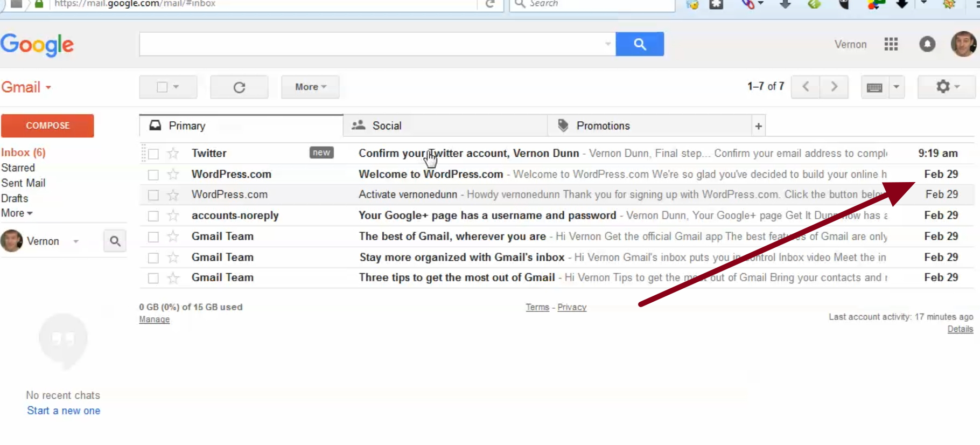View account activity Details link

tap(960, 329)
